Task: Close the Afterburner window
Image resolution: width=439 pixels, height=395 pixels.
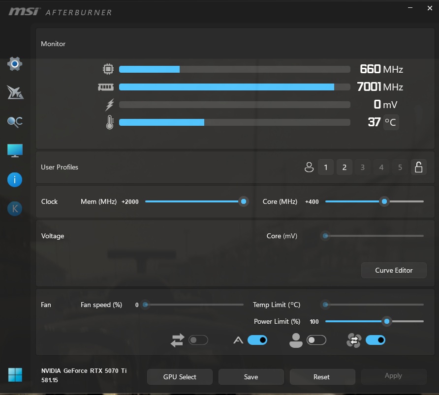Action: pyautogui.click(x=430, y=8)
